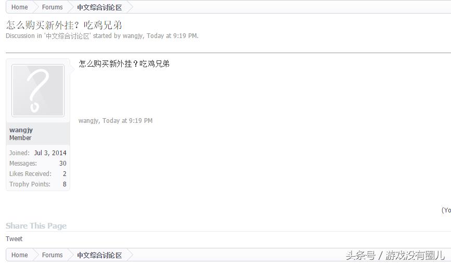Image resolution: width=451 pixels, height=264 pixels.
Task: Click the Share This Page heading
Action: (36, 225)
